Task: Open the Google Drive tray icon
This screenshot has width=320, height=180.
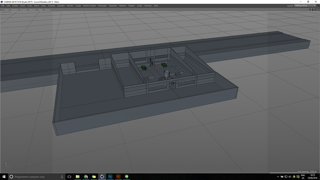Action: coord(294,177)
